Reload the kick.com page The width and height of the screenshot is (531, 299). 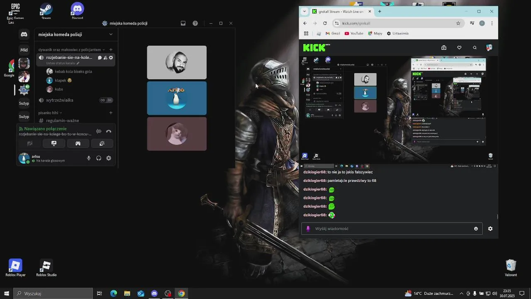coord(325,23)
